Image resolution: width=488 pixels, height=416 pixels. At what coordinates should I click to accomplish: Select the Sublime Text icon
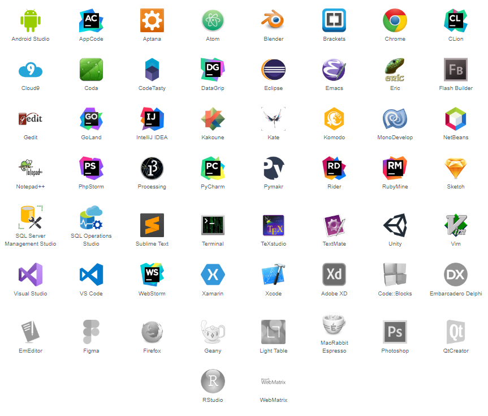click(152, 225)
